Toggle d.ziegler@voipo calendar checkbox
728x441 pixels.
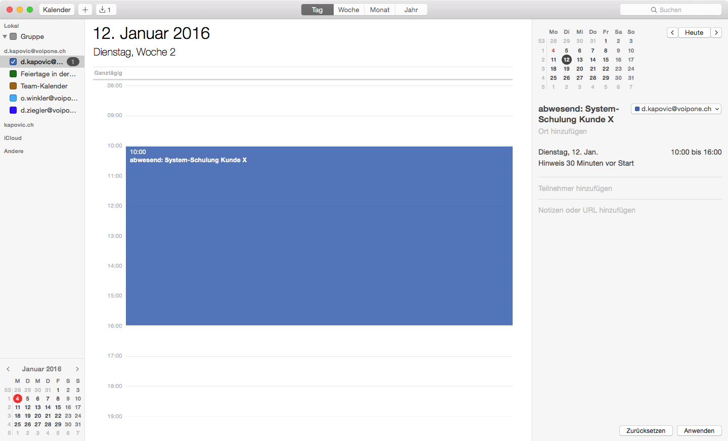[x=13, y=110]
